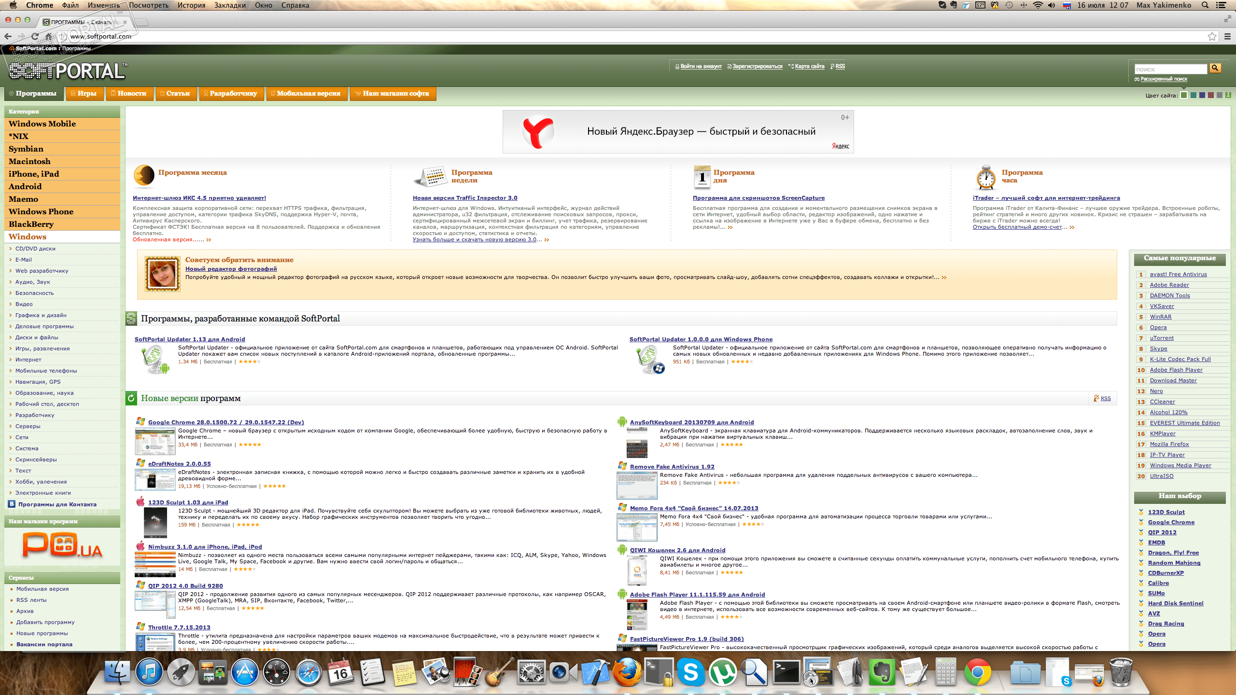Open GarageBand from the Dock
This screenshot has width=1236, height=695.
point(499,672)
